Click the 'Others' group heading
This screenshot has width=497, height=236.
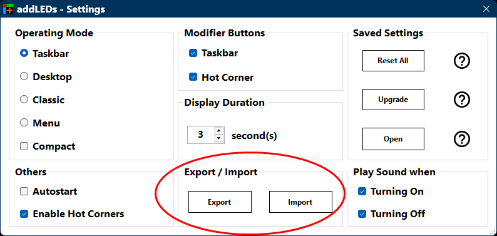tap(31, 172)
